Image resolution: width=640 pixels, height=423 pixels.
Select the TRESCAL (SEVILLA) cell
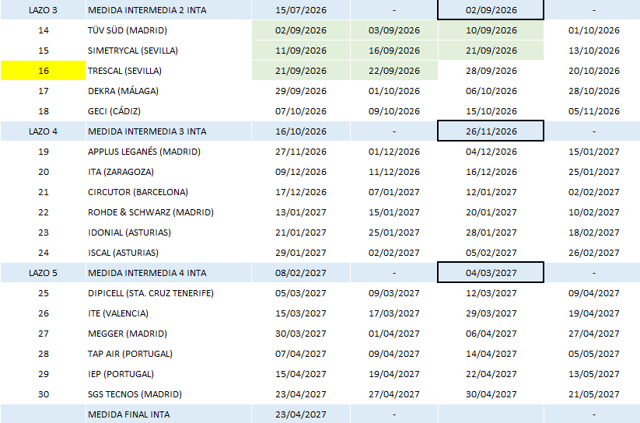click(169, 71)
